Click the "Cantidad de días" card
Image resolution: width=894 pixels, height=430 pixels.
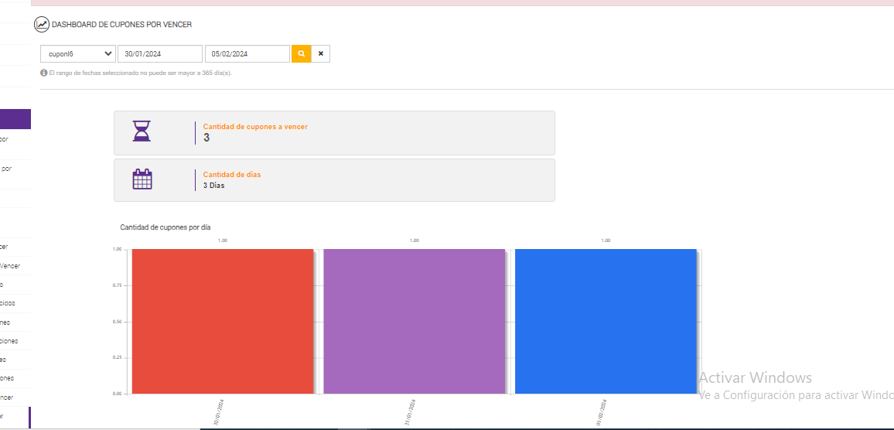coord(334,180)
